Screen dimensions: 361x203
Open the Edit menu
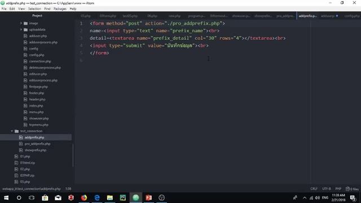(12, 9)
